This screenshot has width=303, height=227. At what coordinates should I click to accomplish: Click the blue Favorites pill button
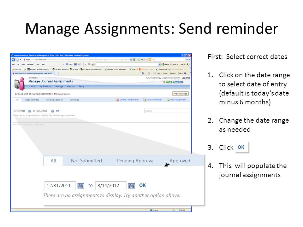point(178,82)
